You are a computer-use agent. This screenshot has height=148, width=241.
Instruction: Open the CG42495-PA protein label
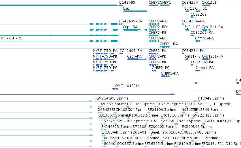coord(131,51)
